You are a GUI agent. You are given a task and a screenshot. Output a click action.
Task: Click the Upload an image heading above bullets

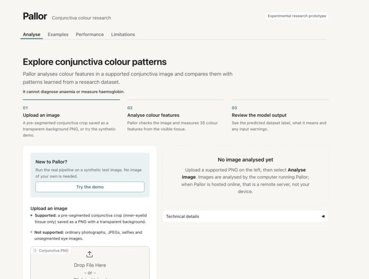pos(49,208)
